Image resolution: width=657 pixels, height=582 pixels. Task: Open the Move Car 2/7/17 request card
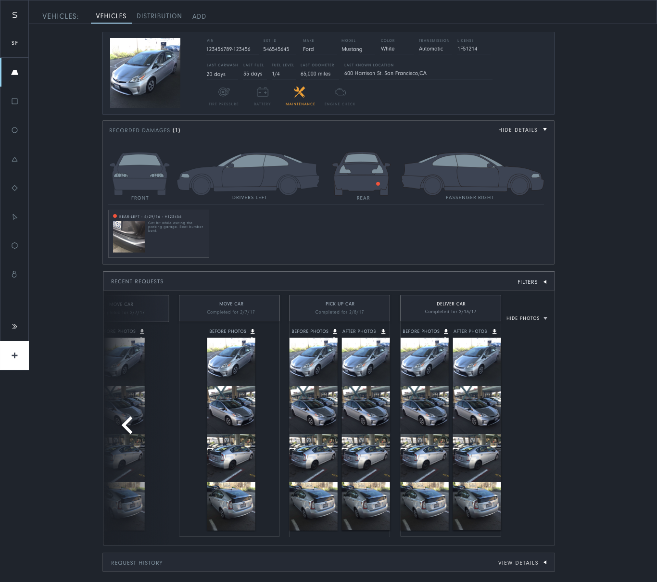pyautogui.click(x=229, y=308)
